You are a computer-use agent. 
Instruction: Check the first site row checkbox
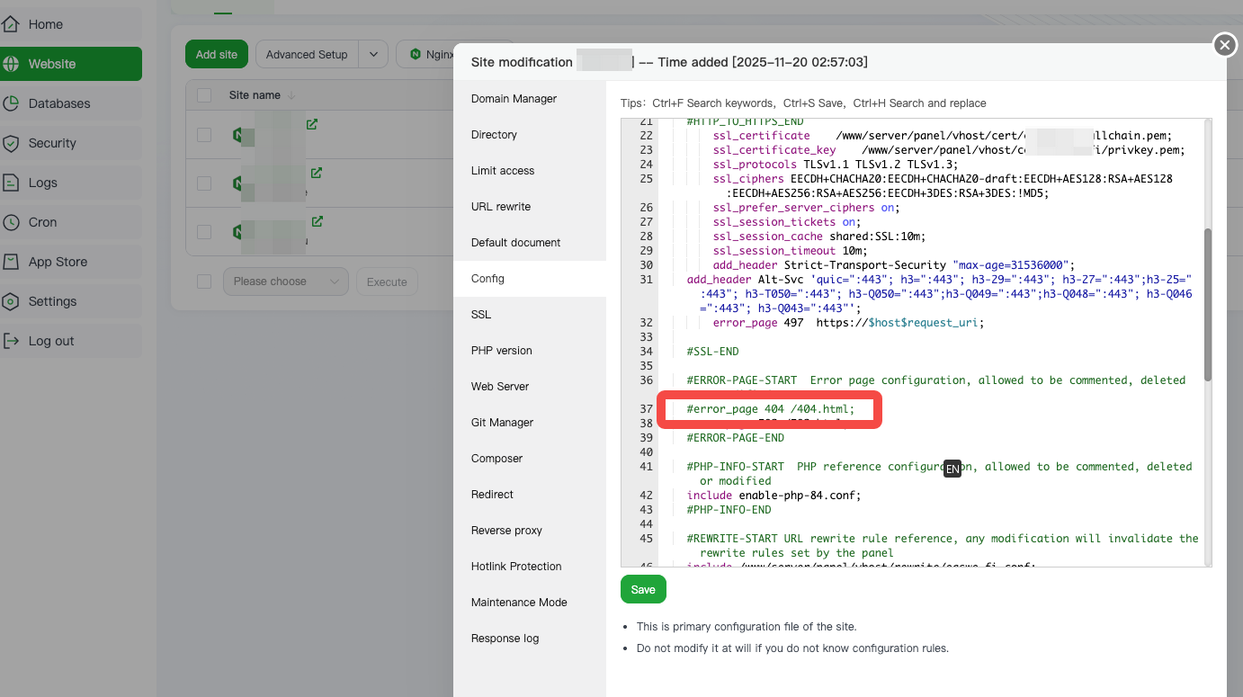pyautogui.click(x=204, y=135)
